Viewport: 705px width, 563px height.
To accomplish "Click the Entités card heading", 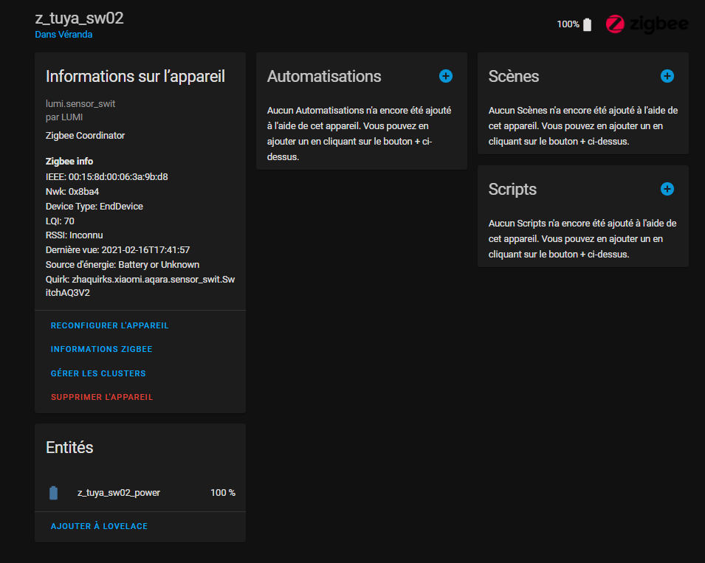I will pos(69,448).
